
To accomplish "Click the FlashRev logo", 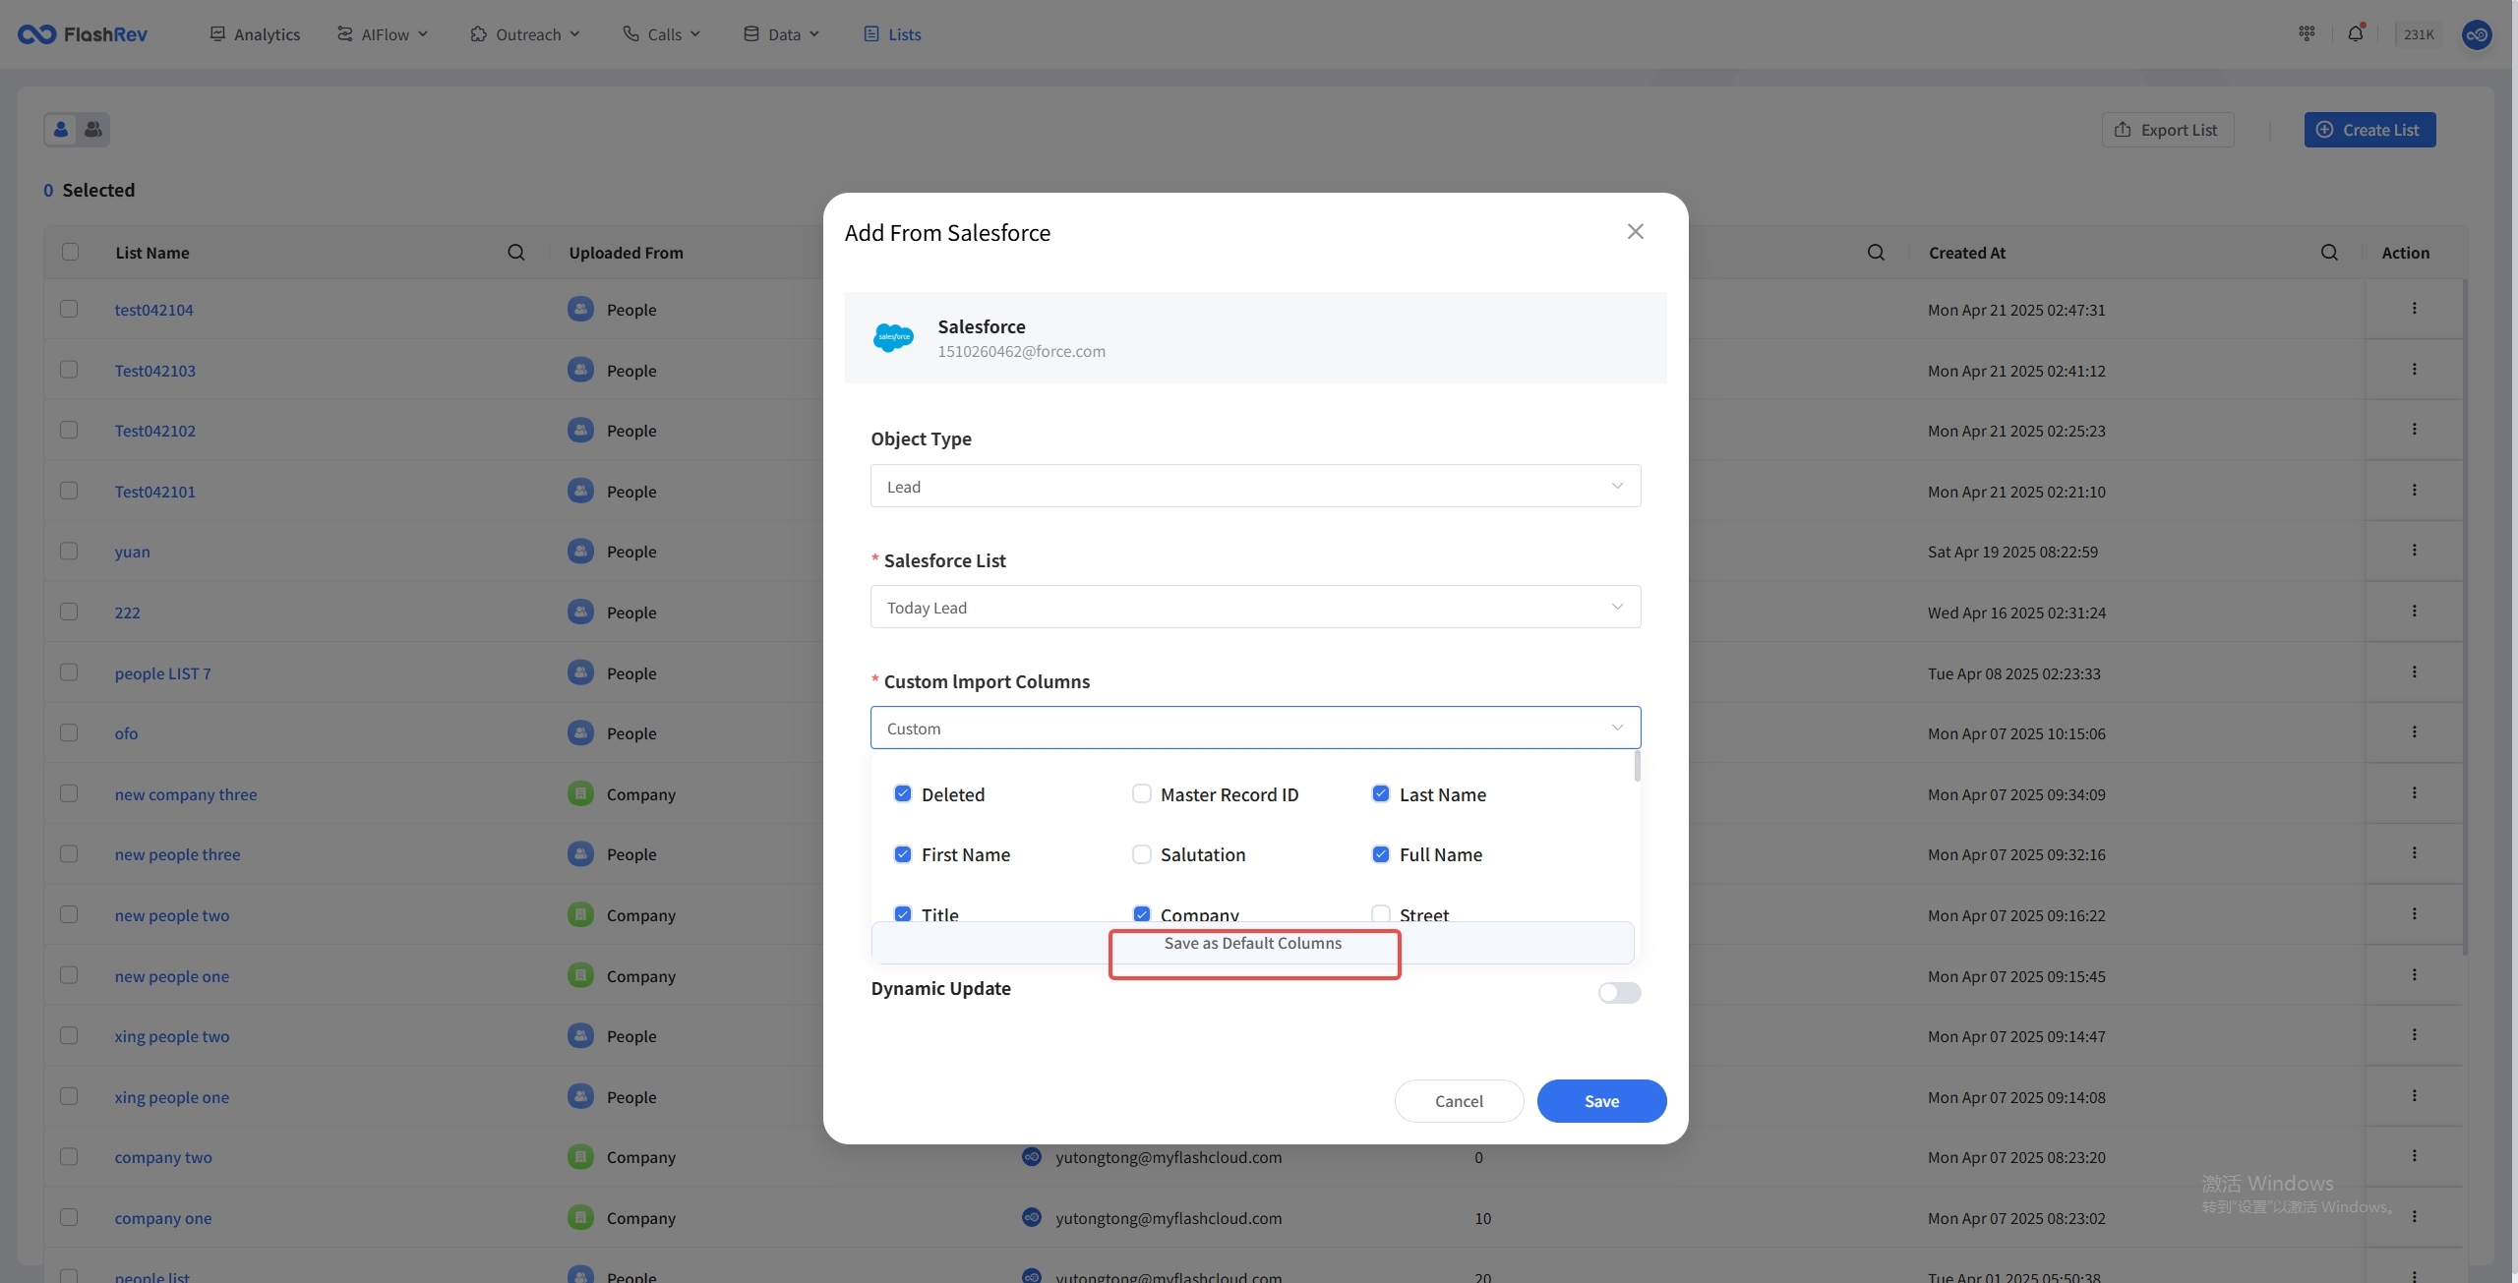I will point(83,34).
